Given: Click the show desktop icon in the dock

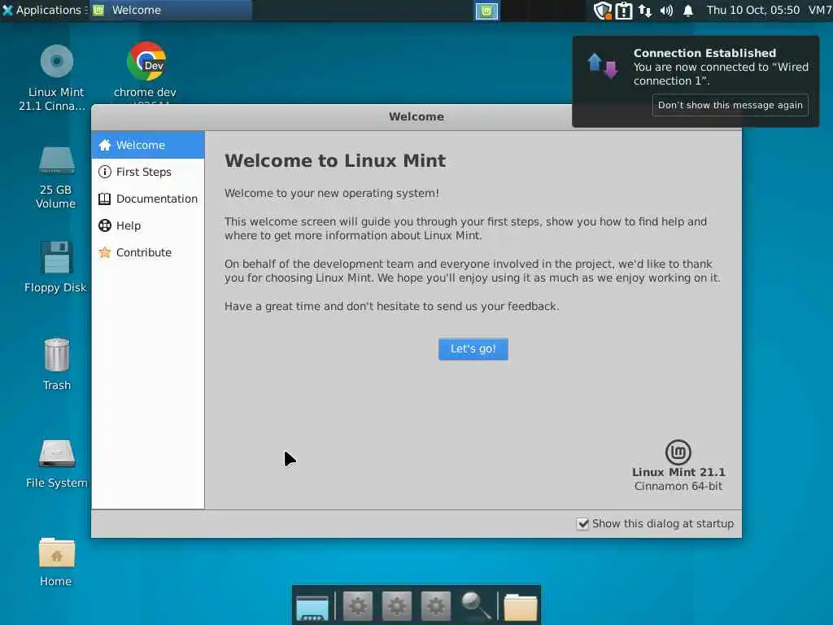Looking at the screenshot, I should 312,607.
